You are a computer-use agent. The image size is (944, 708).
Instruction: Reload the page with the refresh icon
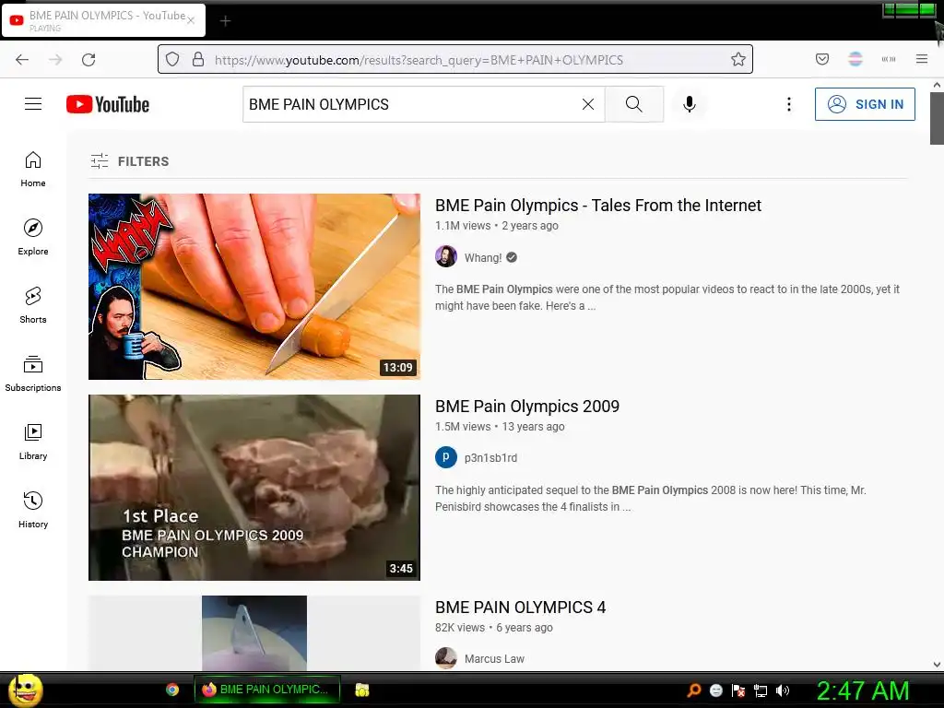click(x=88, y=60)
